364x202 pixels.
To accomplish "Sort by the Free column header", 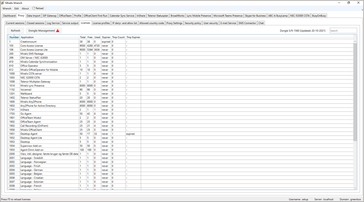I will coord(90,37).
